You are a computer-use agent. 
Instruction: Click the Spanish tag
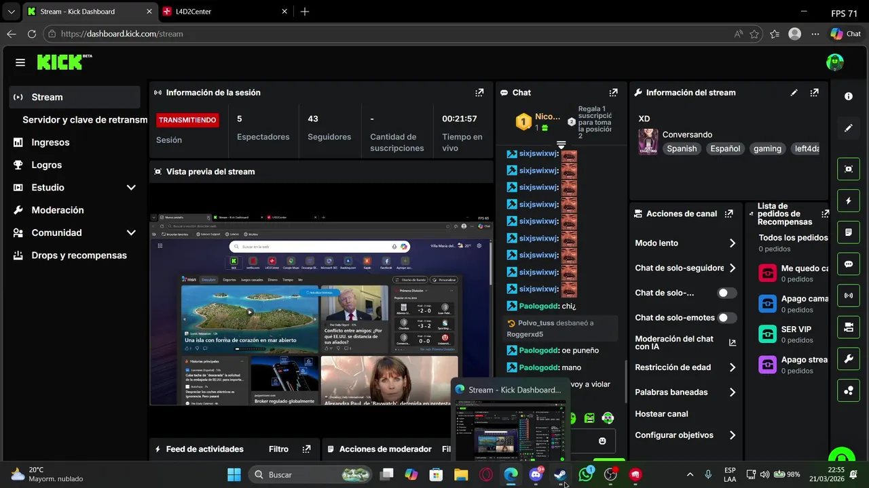click(682, 148)
